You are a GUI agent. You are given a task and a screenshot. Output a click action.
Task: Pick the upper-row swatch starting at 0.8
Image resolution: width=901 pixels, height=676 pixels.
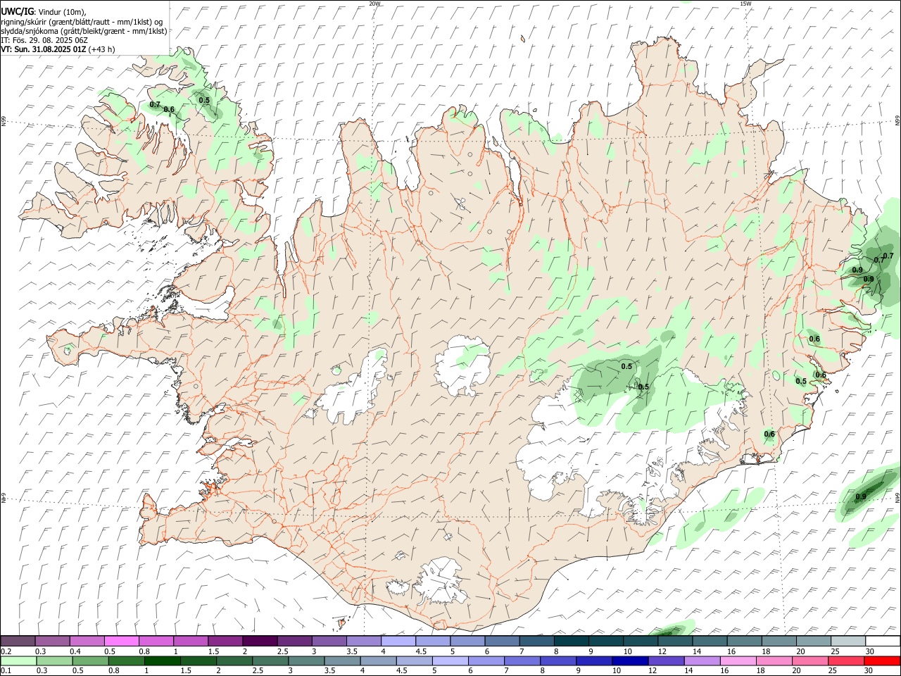156,641
